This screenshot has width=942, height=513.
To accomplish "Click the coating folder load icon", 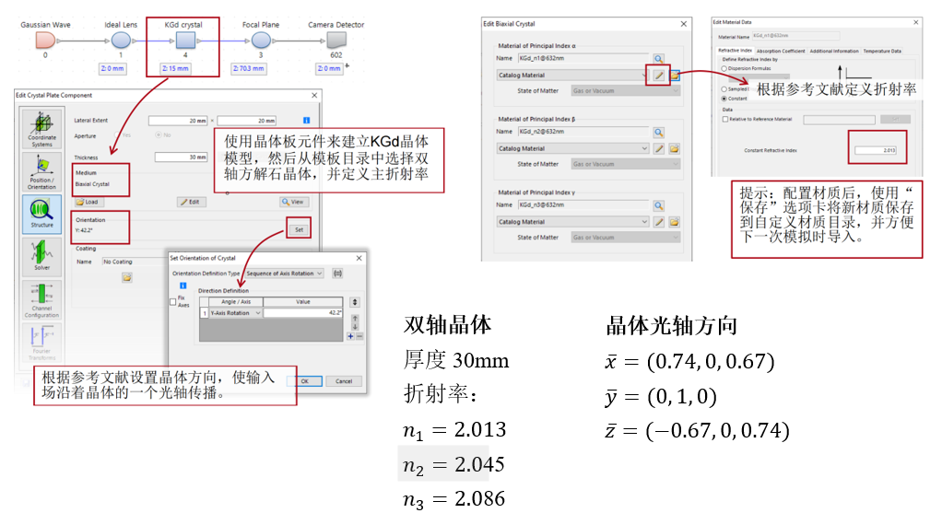I will pos(127,277).
